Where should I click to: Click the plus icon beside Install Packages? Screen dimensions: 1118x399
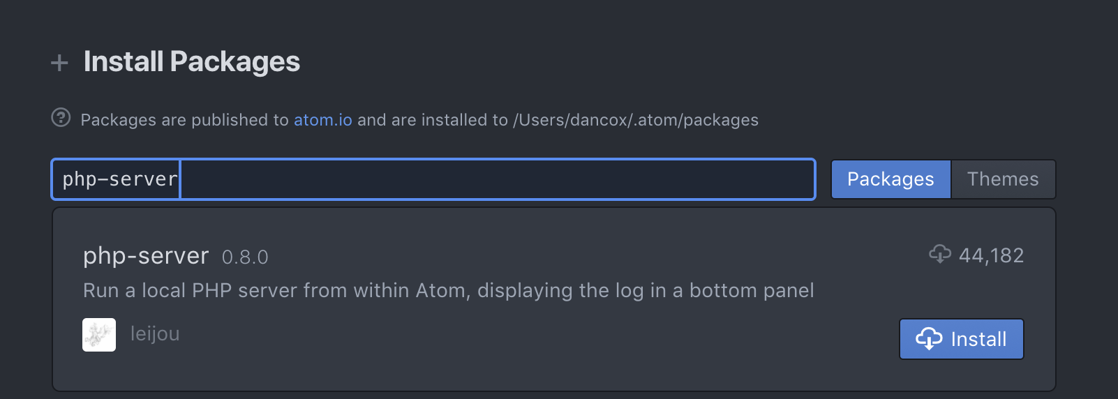(x=59, y=63)
